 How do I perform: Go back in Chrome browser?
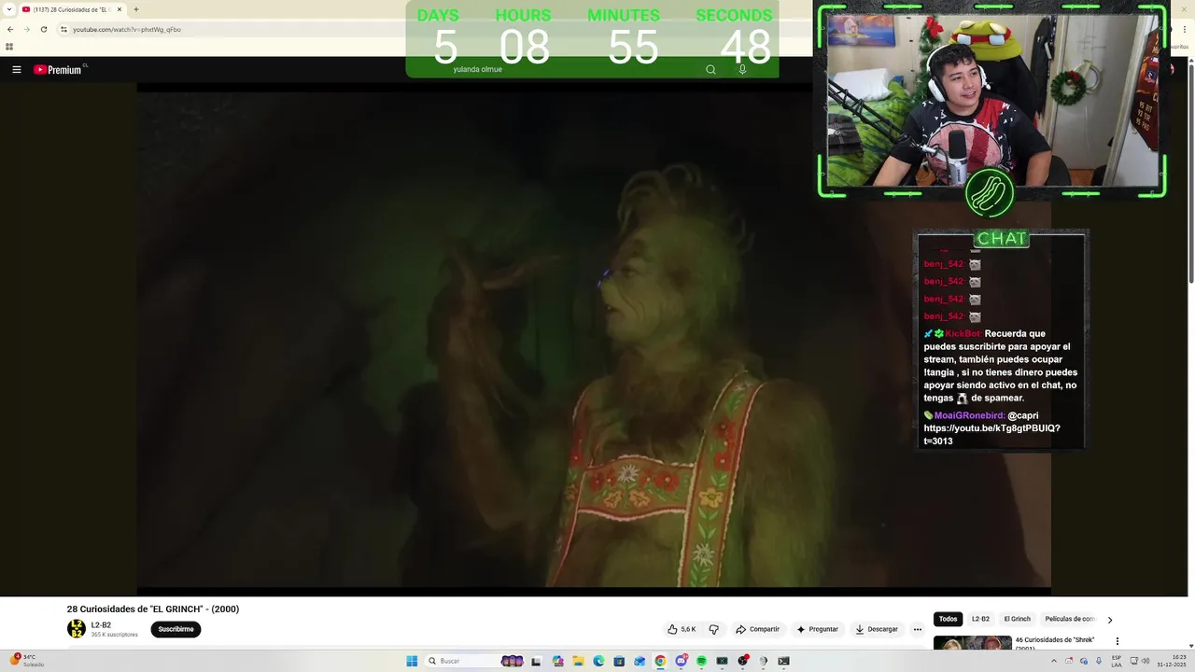(x=10, y=29)
